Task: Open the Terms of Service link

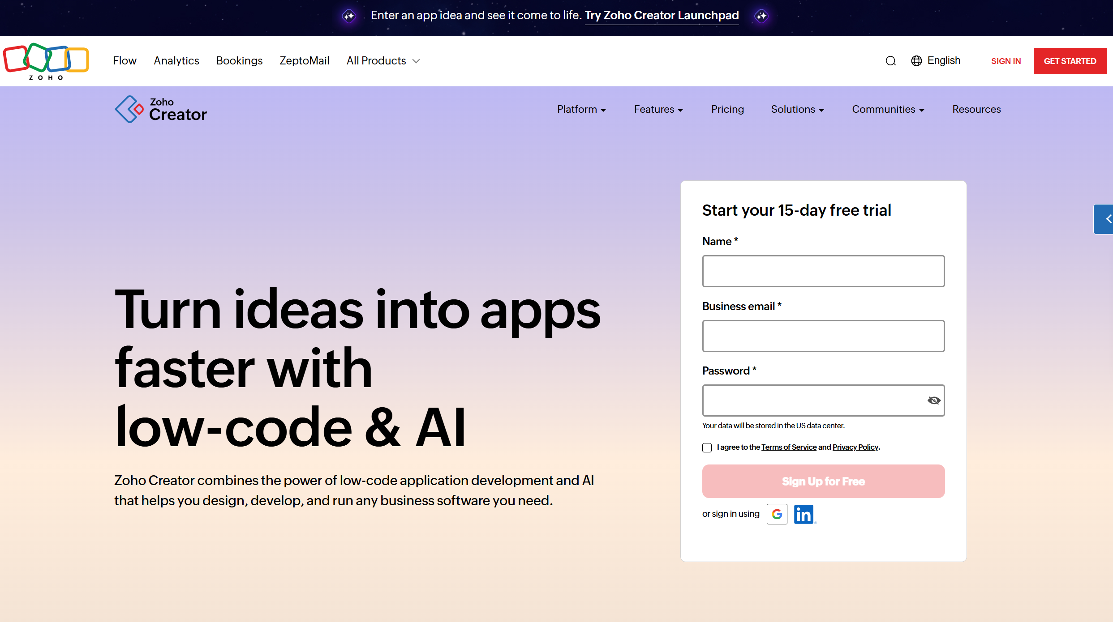Action: (789, 447)
